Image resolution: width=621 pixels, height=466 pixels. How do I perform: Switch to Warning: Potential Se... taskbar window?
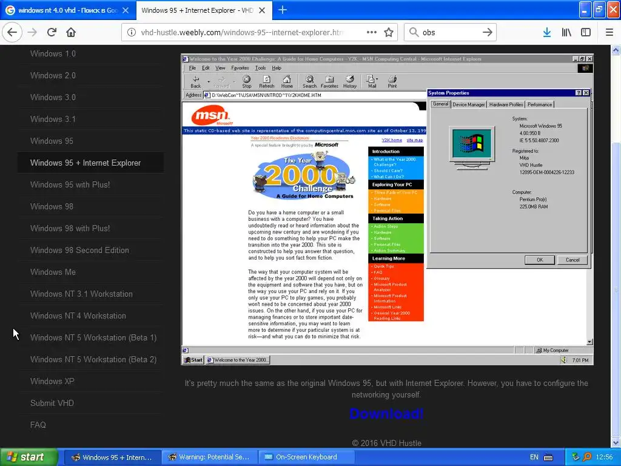pyautogui.click(x=209, y=457)
